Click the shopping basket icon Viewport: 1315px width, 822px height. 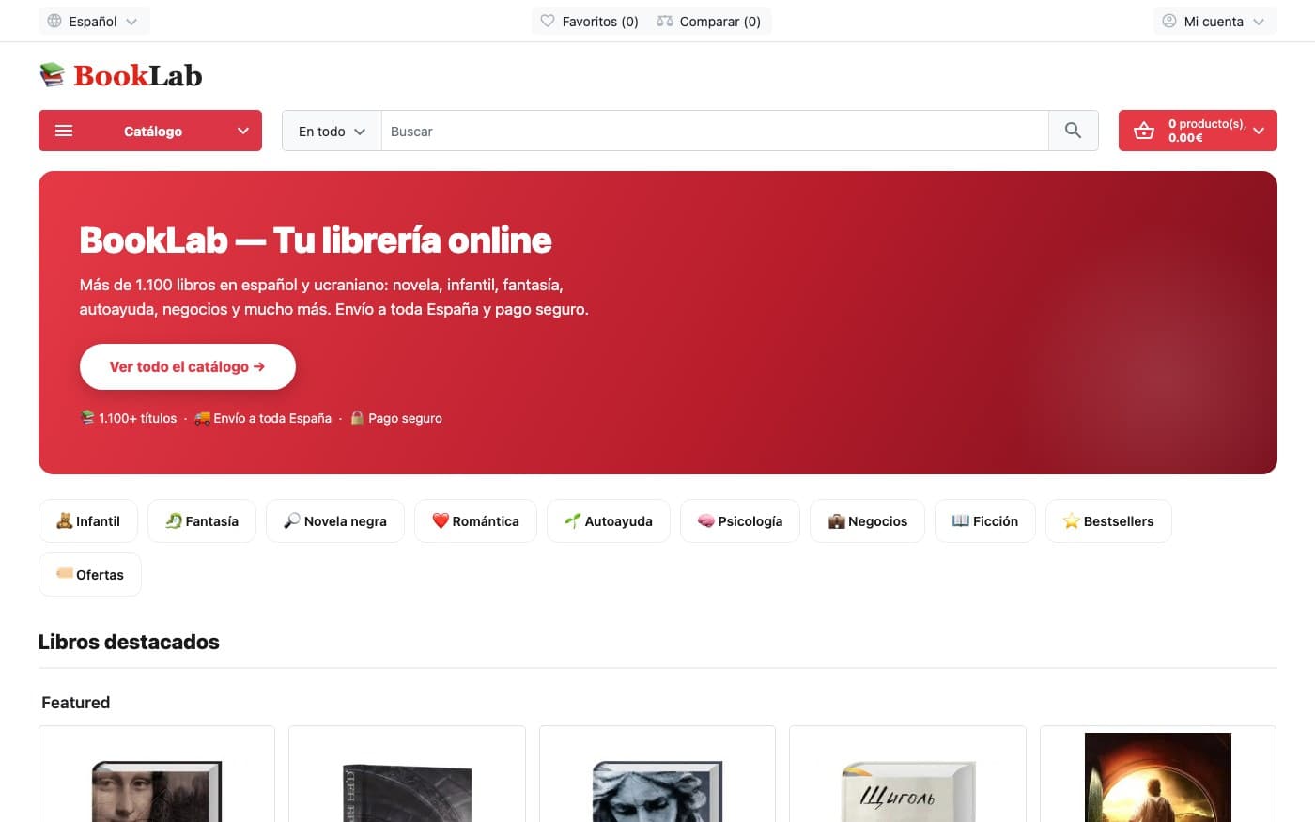[x=1144, y=131]
